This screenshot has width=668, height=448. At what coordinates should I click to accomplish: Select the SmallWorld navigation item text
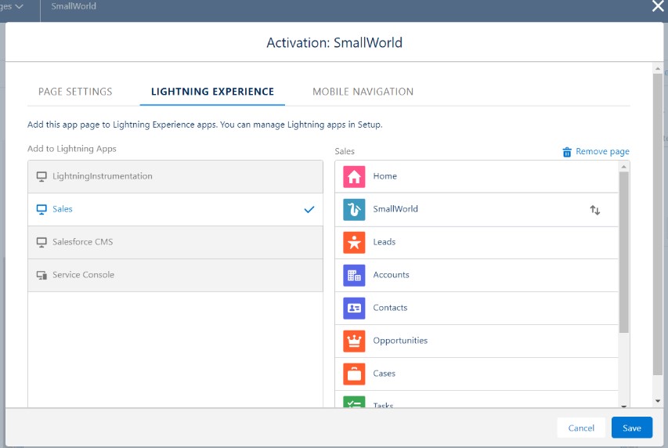(395, 209)
